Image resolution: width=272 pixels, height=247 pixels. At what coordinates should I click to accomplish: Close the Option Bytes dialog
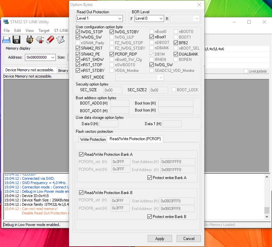point(199,5)
